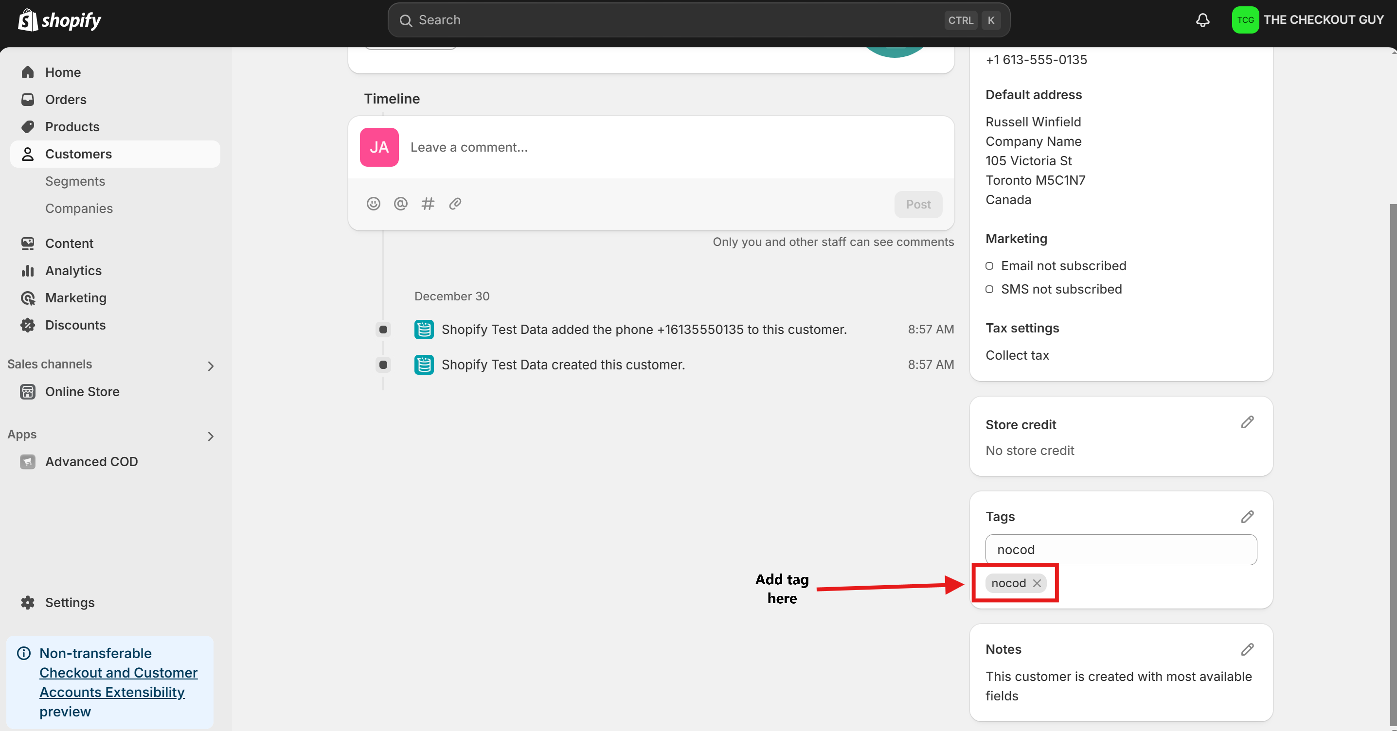The image size is (1397, 731).
Task: Go to Analytics in sidebar
Action: (73, 270)
